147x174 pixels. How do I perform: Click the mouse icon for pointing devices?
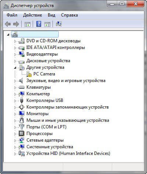click(x=22, y=120)
